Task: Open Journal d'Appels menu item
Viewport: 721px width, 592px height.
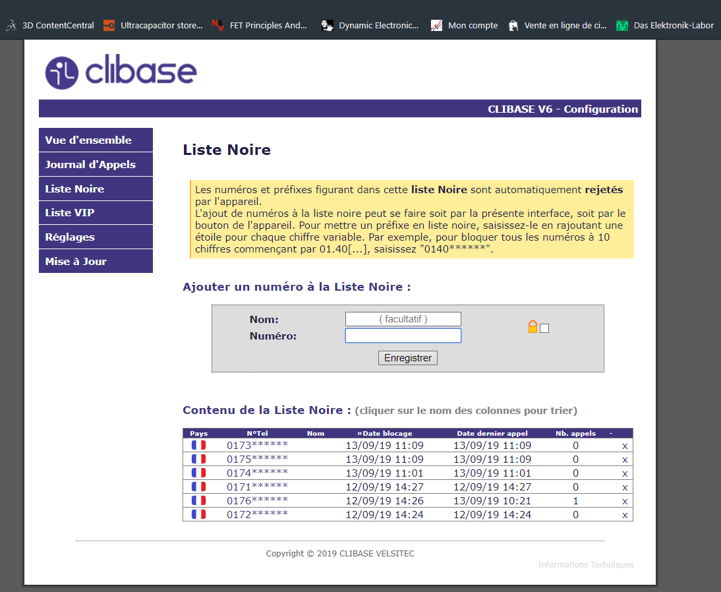Action: click(x=96, y=164)
